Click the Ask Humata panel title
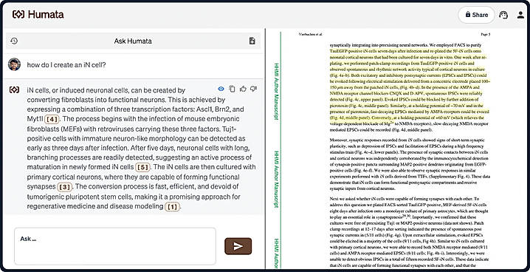Screen dimensions: 530x272 (x=133, y=41)
